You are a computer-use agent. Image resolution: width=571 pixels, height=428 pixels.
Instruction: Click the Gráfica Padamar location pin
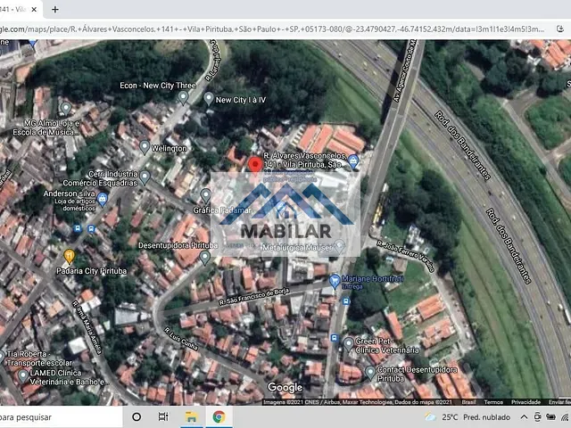tap(206, 195)
